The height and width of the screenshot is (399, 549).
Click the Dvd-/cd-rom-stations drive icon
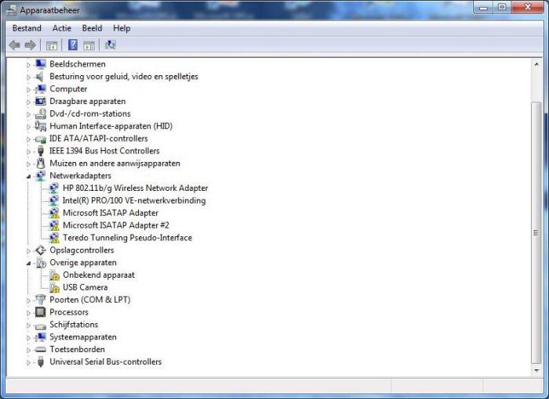pos(41,113)
